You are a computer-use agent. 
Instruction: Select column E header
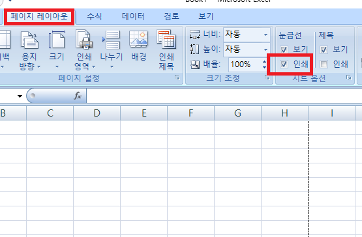coord(144,113)
